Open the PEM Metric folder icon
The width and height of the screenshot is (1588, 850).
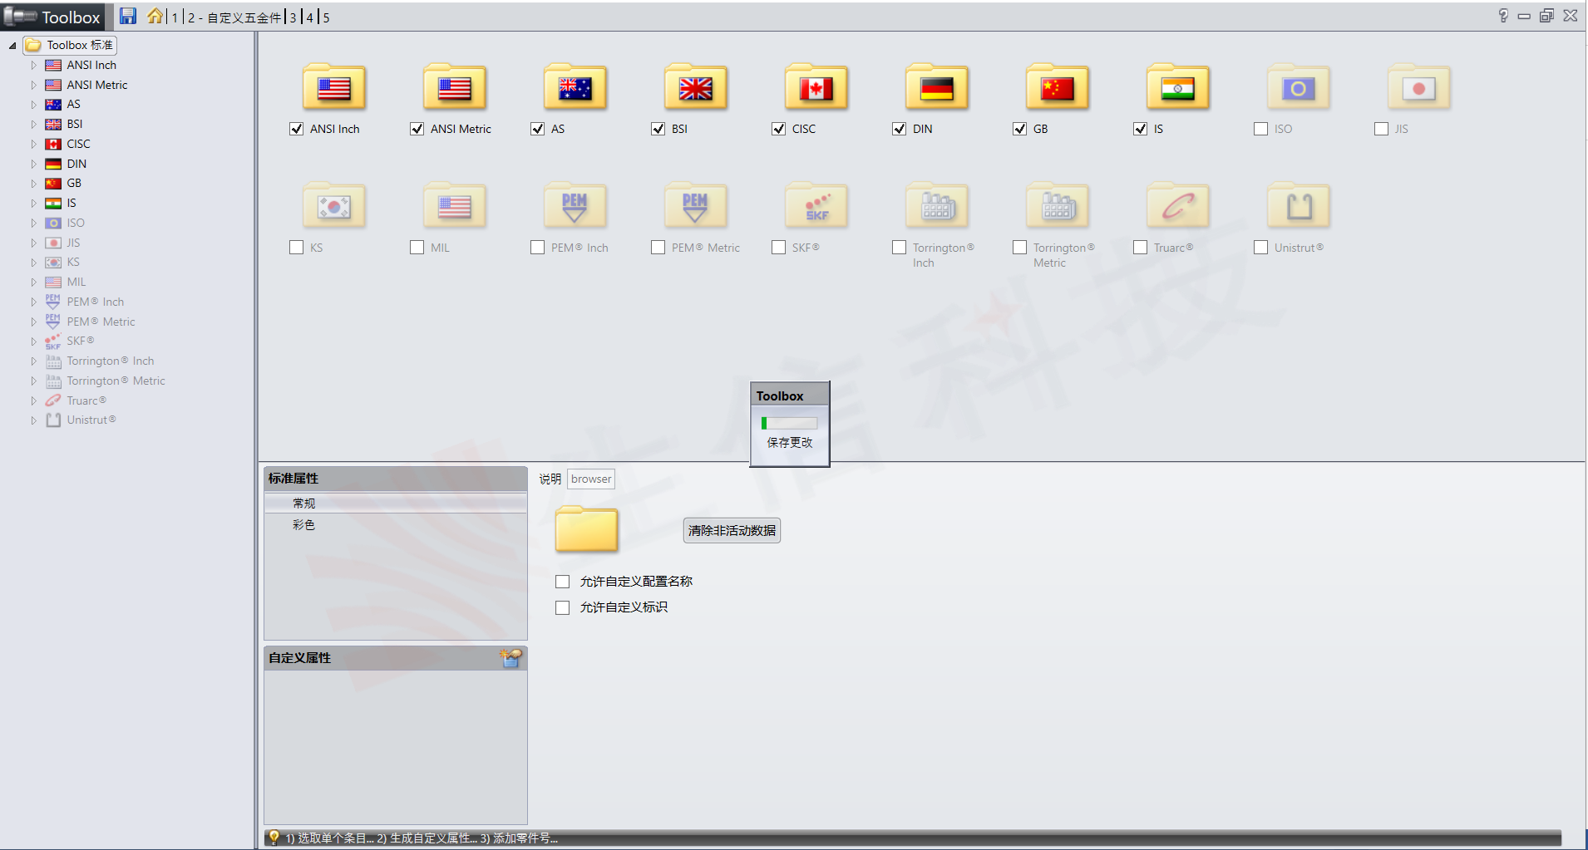click(696, 206)
